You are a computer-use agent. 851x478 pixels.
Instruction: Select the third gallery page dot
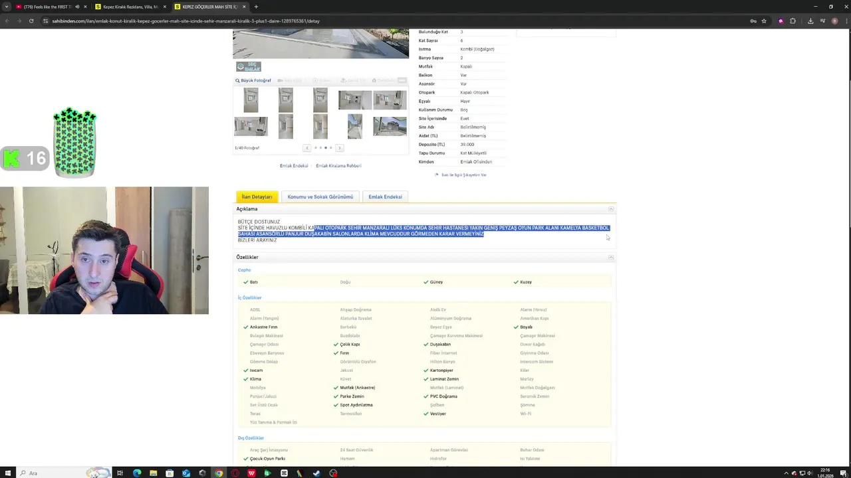pyautogui.click(x=325, y=147)
